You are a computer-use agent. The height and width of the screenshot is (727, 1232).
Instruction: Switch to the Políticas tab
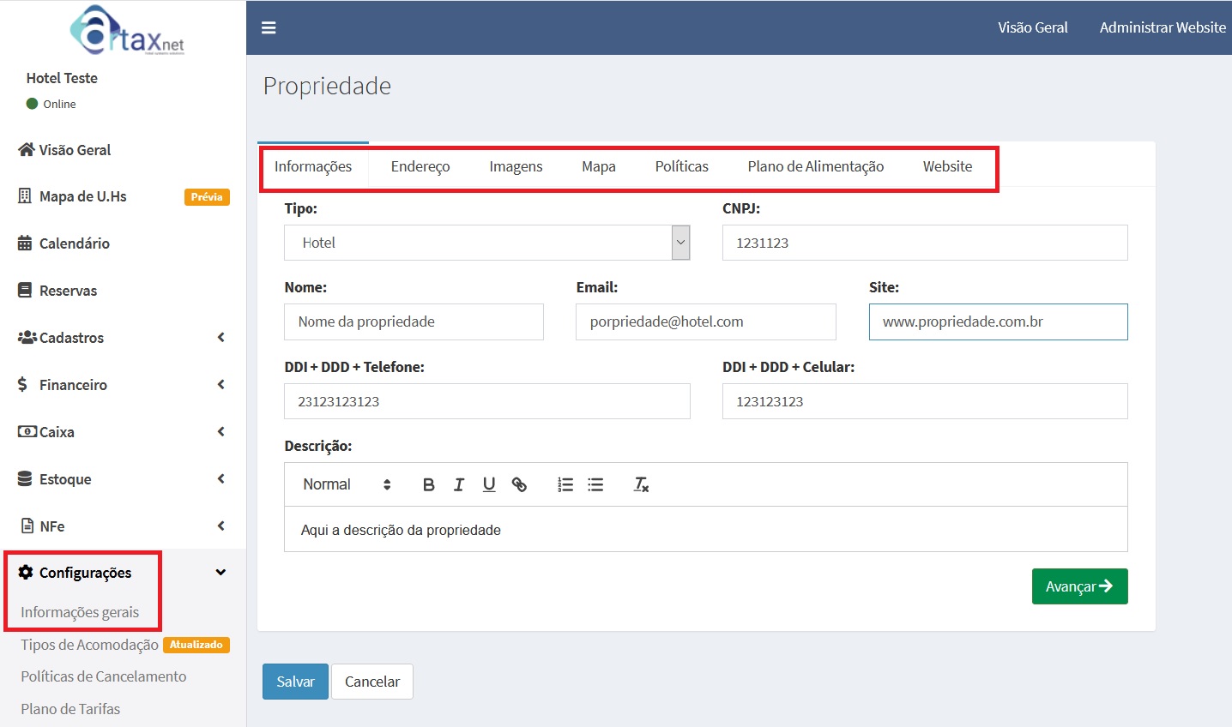point(682,166)
